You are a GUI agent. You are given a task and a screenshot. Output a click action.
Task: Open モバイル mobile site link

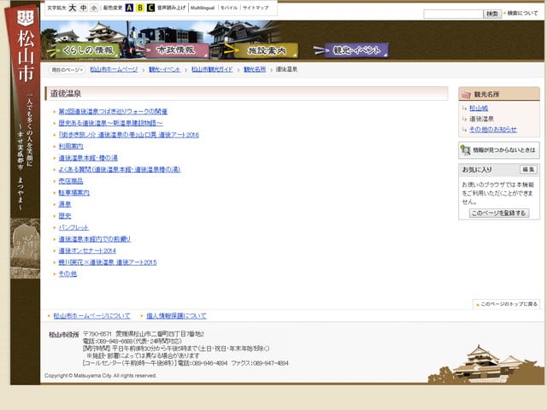229,8
